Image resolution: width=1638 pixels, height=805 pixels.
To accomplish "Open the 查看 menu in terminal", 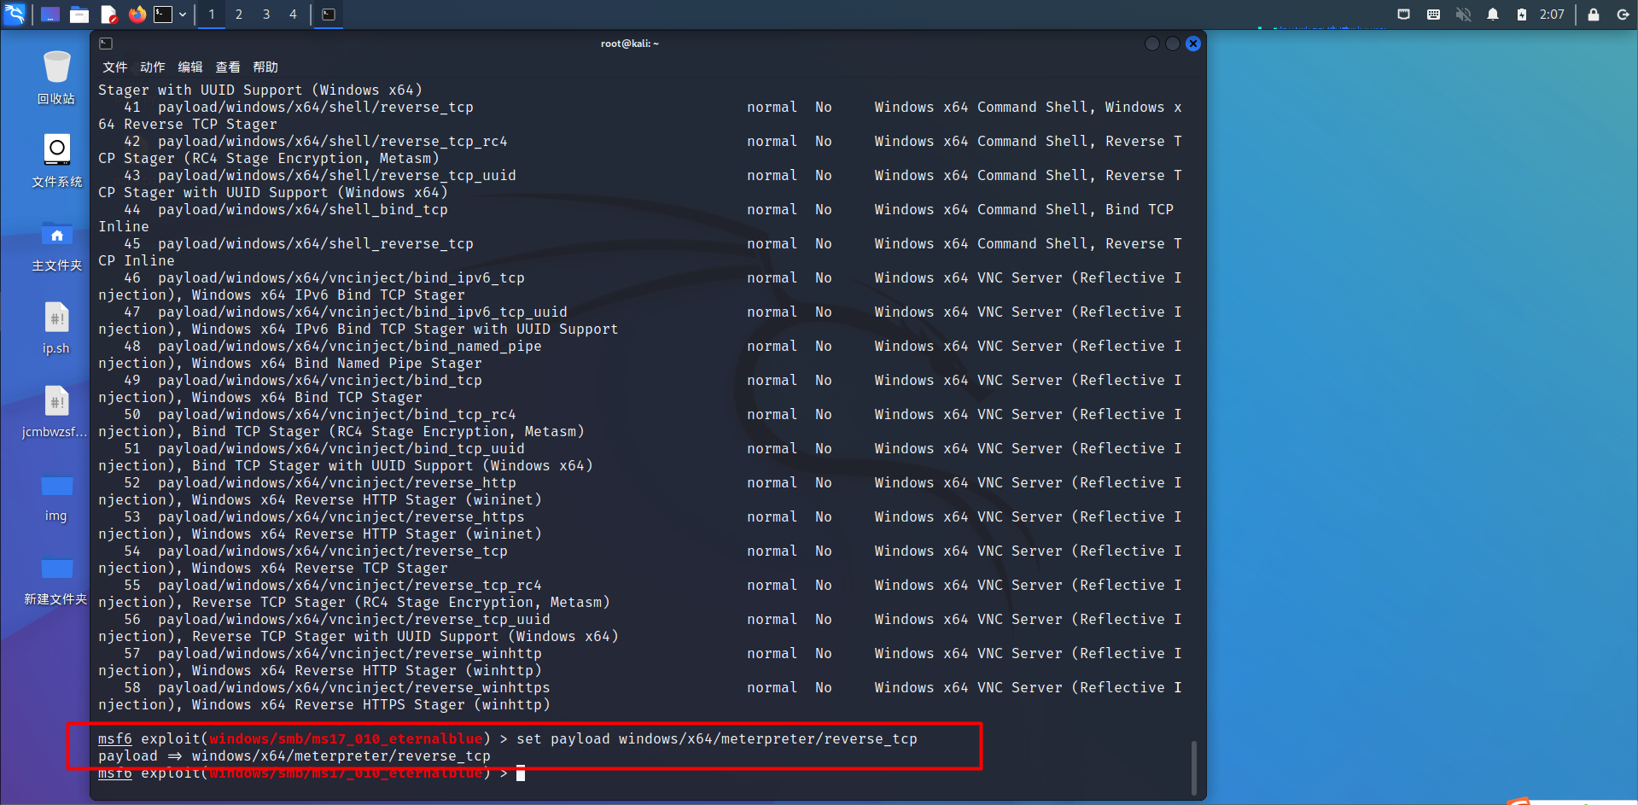I will (x=228, y=67).
